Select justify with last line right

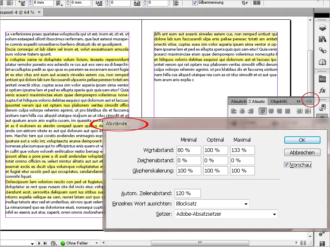coord(279,111)
